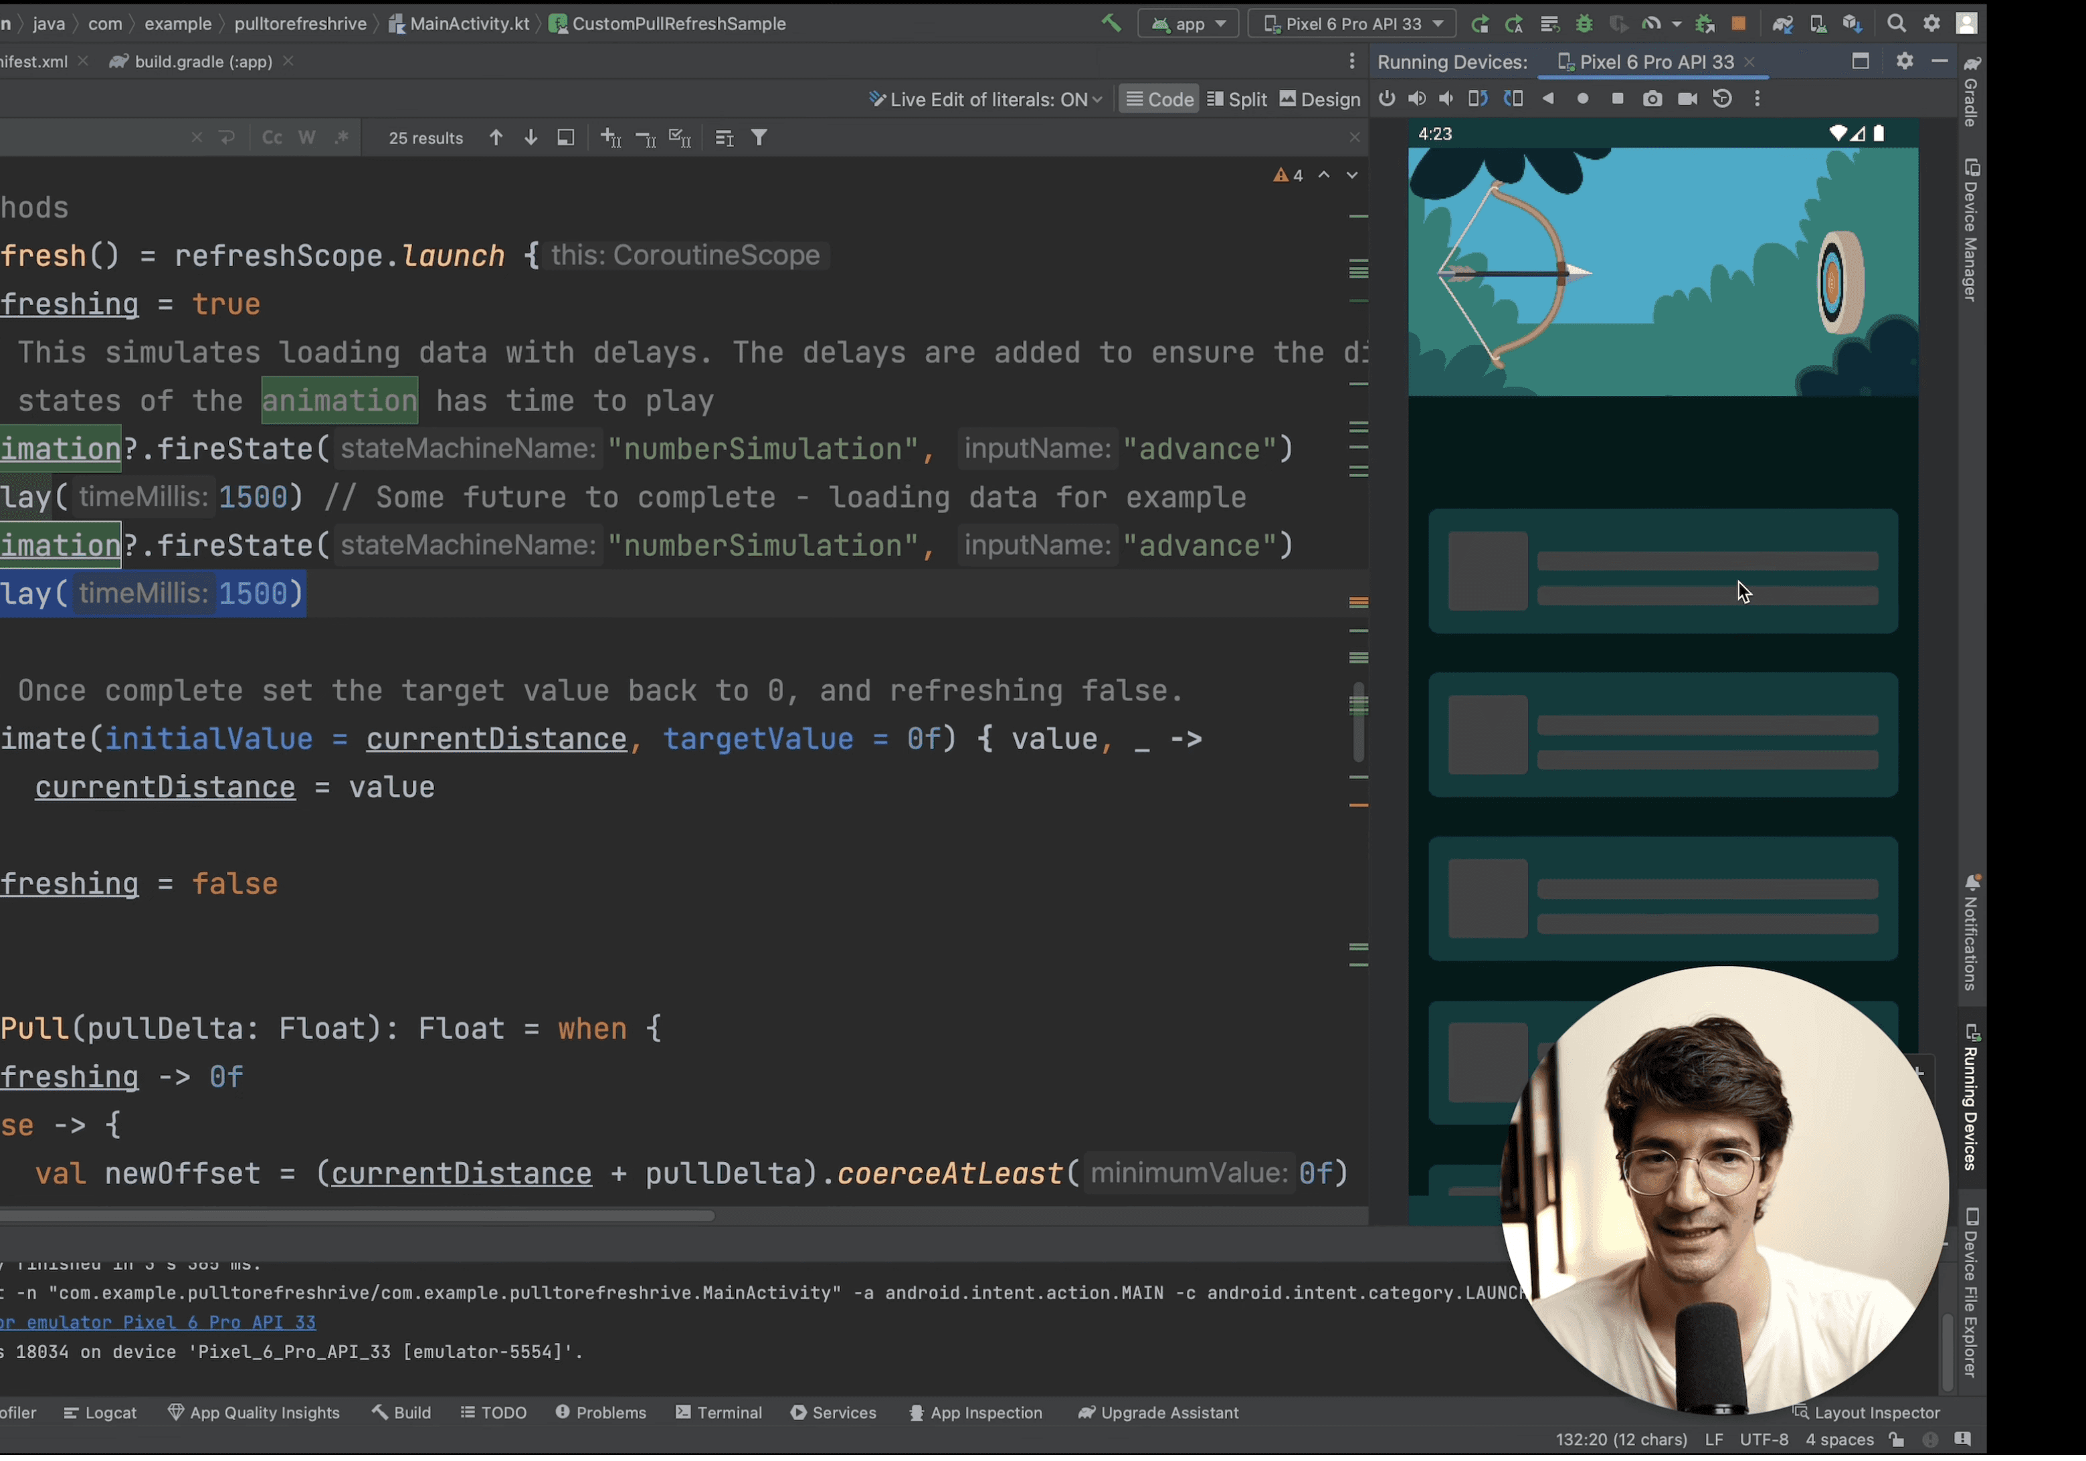Image resolution: width=2086 pixels, height=1461 pixels.
Task: Click Apply Changes and Restart Activity icon
Action: tap(1515, 23)
